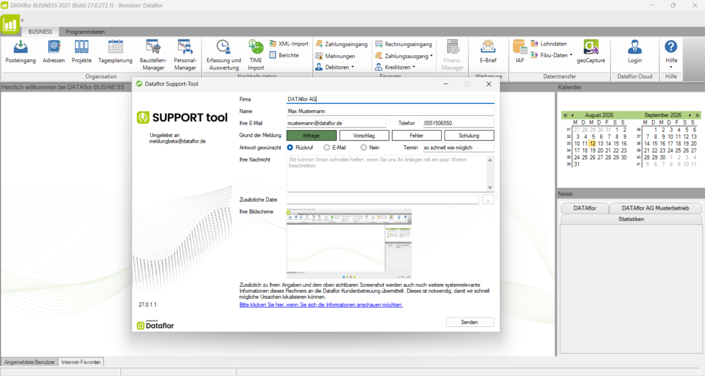Expand the Fibu-Daten dropdown
The height and width of the screenshot is (376, 705).
tap(571, 55)
